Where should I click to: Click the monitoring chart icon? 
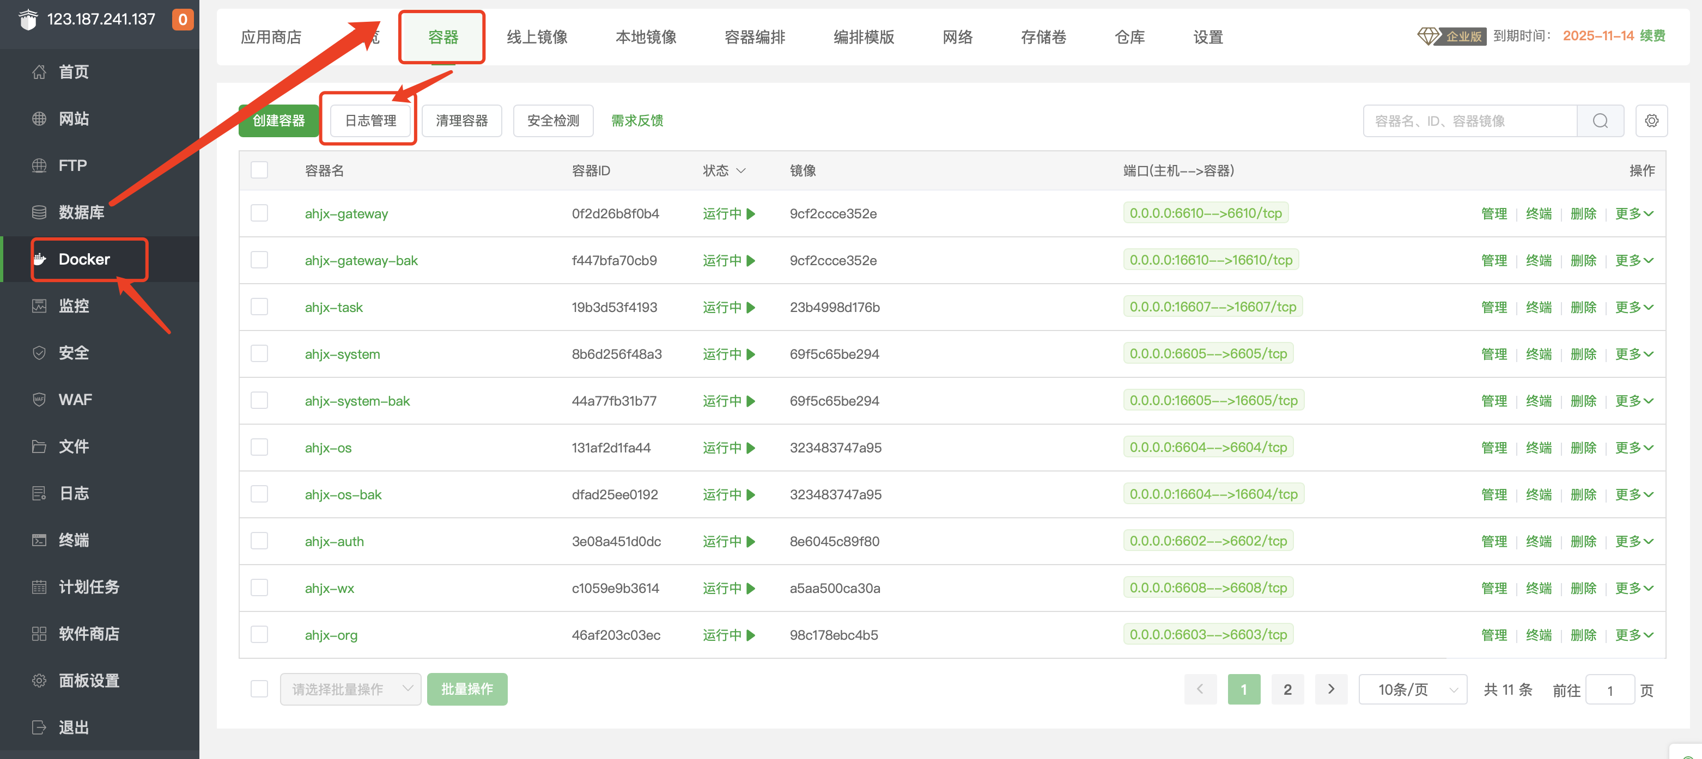39,306
